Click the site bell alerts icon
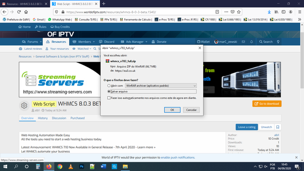304x171 pixels. pos(251,42)
